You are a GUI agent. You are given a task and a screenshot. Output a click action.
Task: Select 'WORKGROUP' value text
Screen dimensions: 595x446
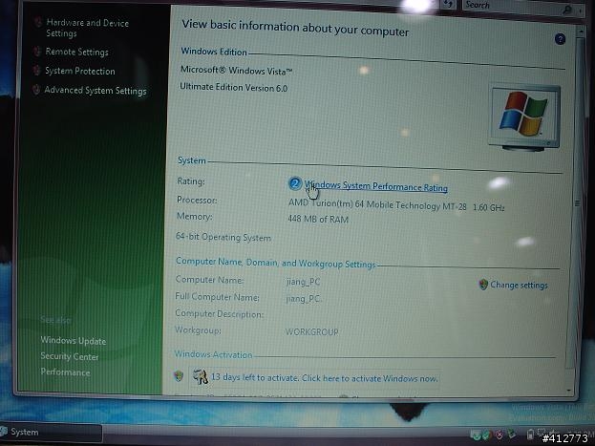coord(311,331)
